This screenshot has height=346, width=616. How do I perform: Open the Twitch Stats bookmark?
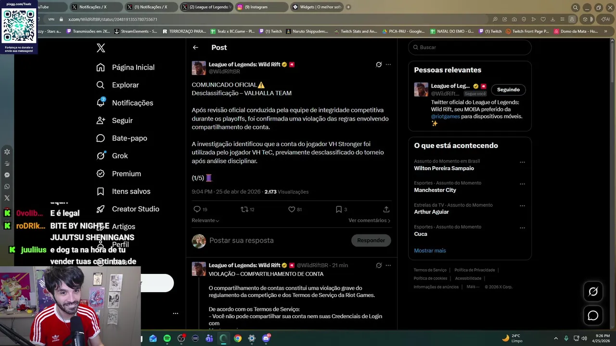pyautogui.click(x=355, y=31)
